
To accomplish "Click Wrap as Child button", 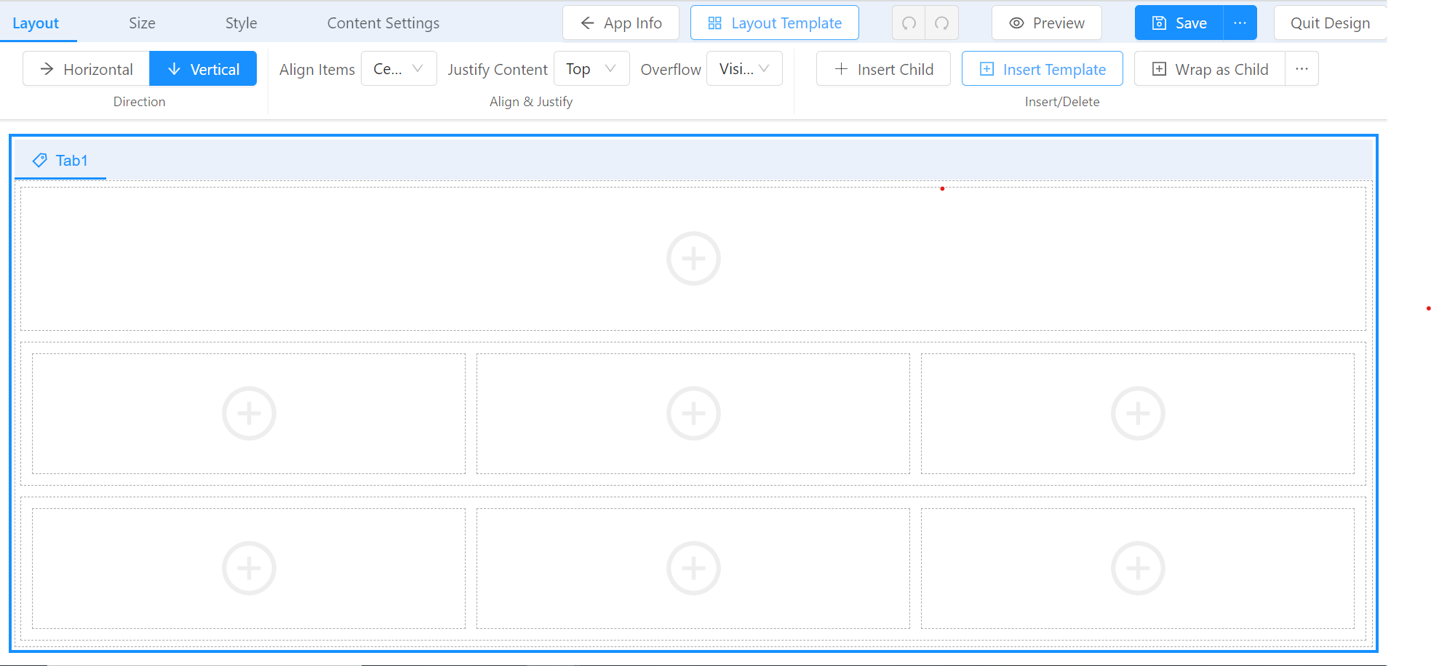I will click(x=1210, y=69).
